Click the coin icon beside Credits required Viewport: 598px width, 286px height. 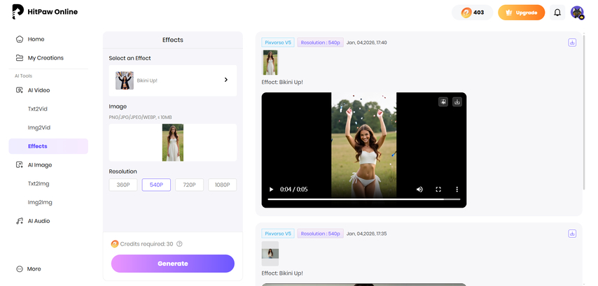pyautogui.click(x=114, y=244)
